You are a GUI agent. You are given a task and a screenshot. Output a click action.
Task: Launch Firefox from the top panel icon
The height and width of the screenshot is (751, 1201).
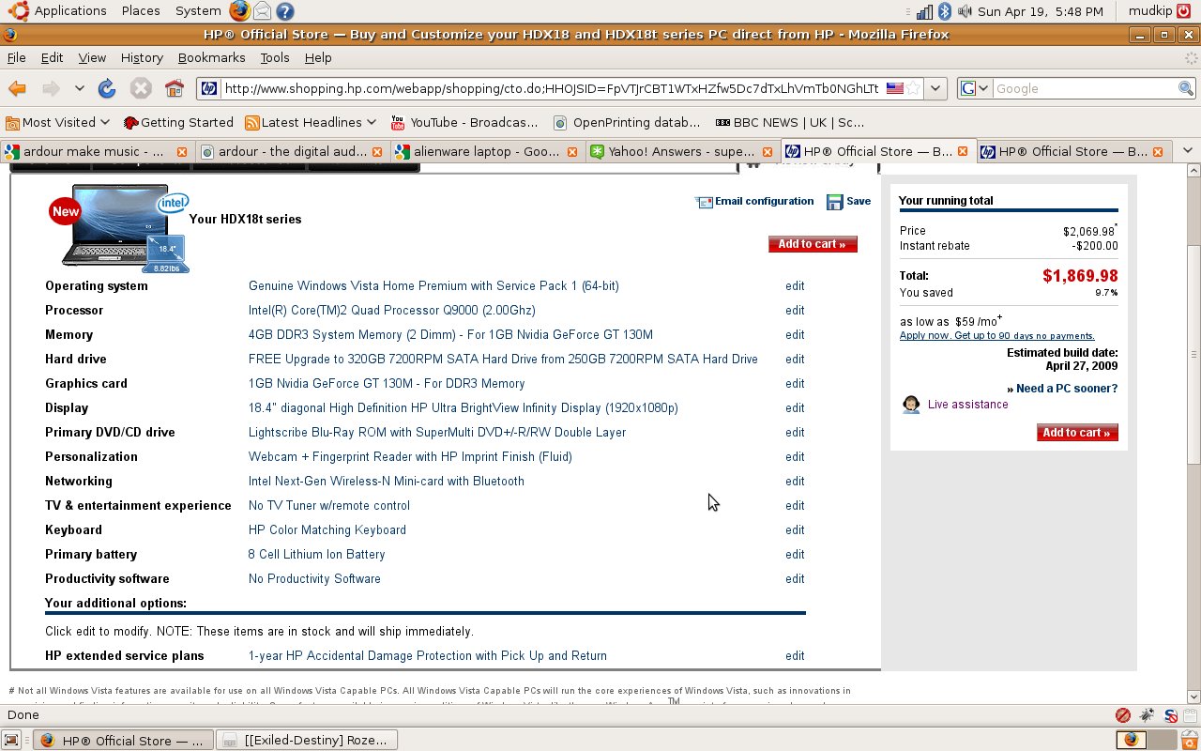(239, 11)
